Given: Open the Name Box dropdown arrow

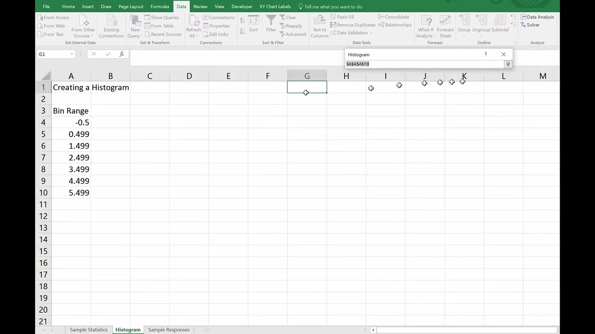Looking at the screenshot, I should click(72, 54).
